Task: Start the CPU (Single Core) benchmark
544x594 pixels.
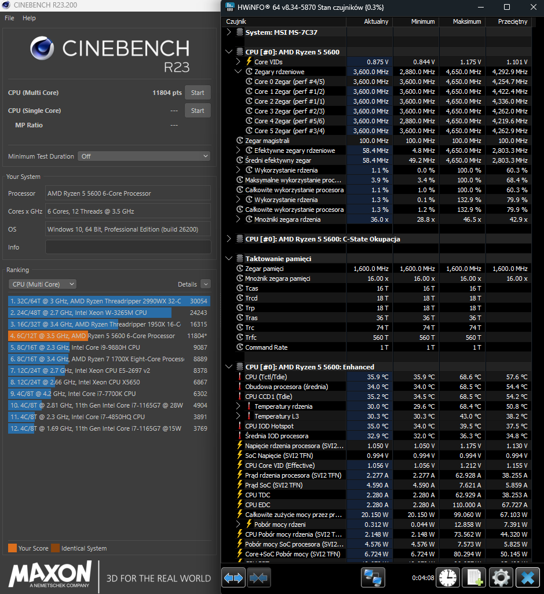Action: pyautogui.click(x=198, y=111)
